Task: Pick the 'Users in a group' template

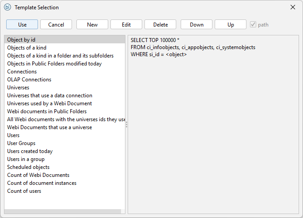Action: [65, 159]
